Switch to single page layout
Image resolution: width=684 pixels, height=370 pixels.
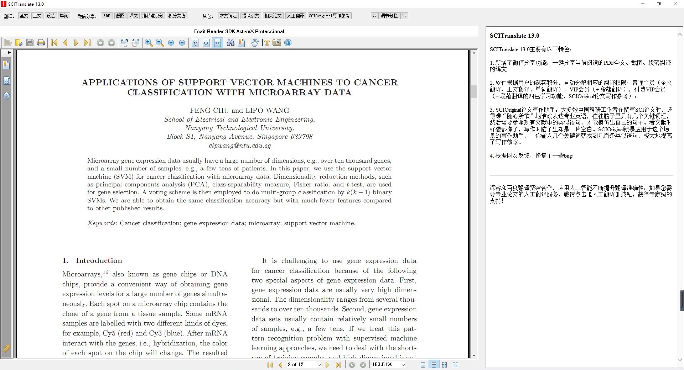423,365
